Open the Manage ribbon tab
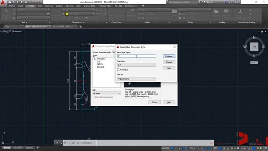The height and width of the screenshot is (151, 268). pyautogui.click(x=49, y=6)
